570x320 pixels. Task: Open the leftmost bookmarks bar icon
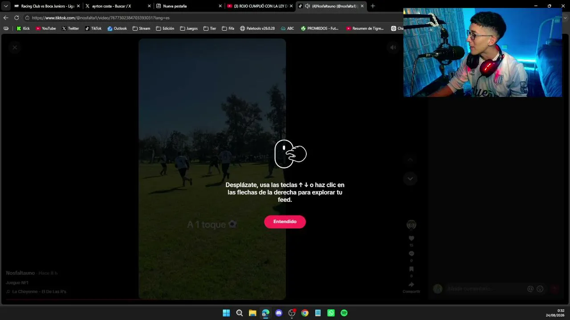[x=6, y=28]
